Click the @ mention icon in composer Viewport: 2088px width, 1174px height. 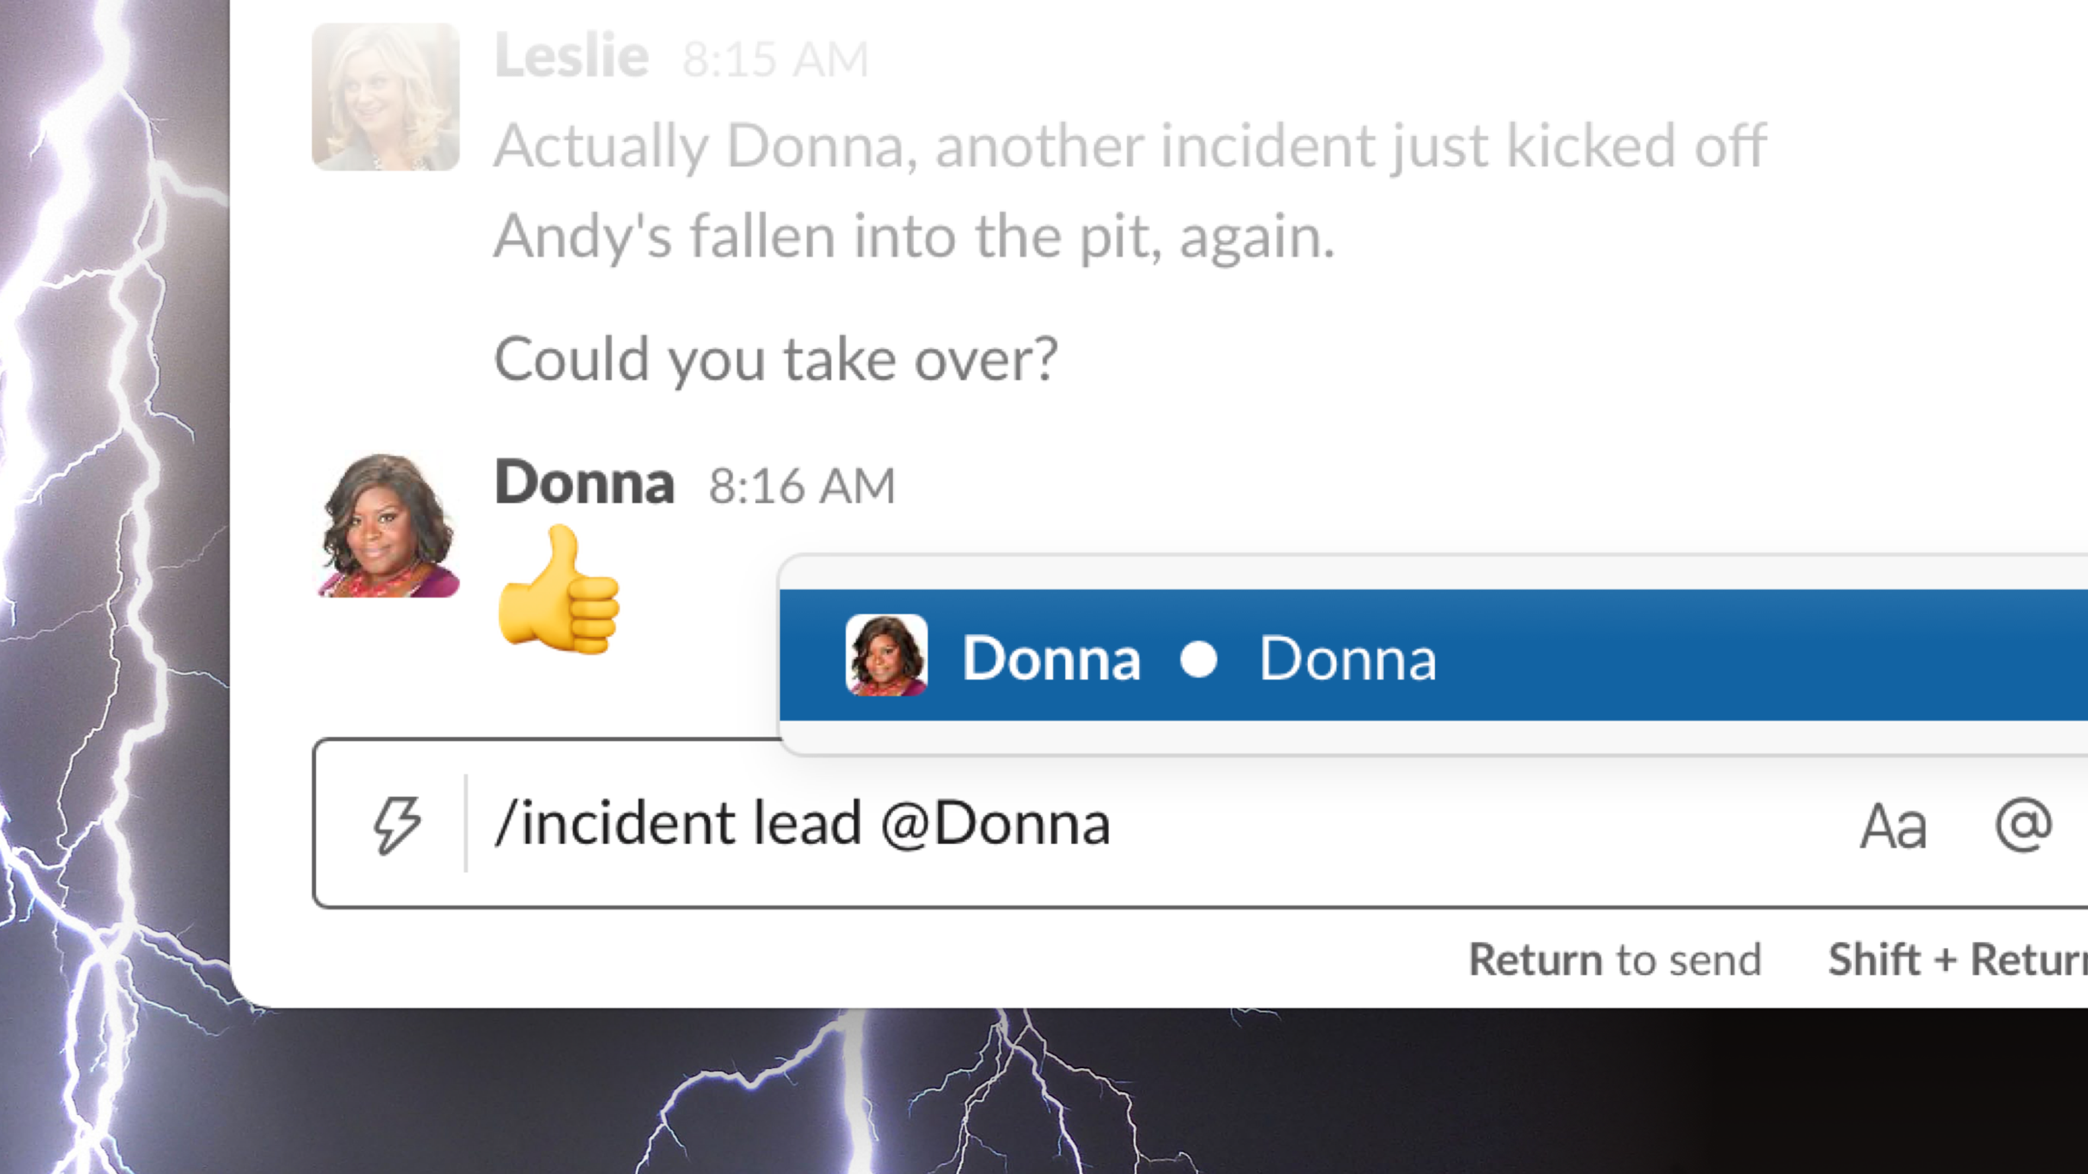click(2023, 826)
